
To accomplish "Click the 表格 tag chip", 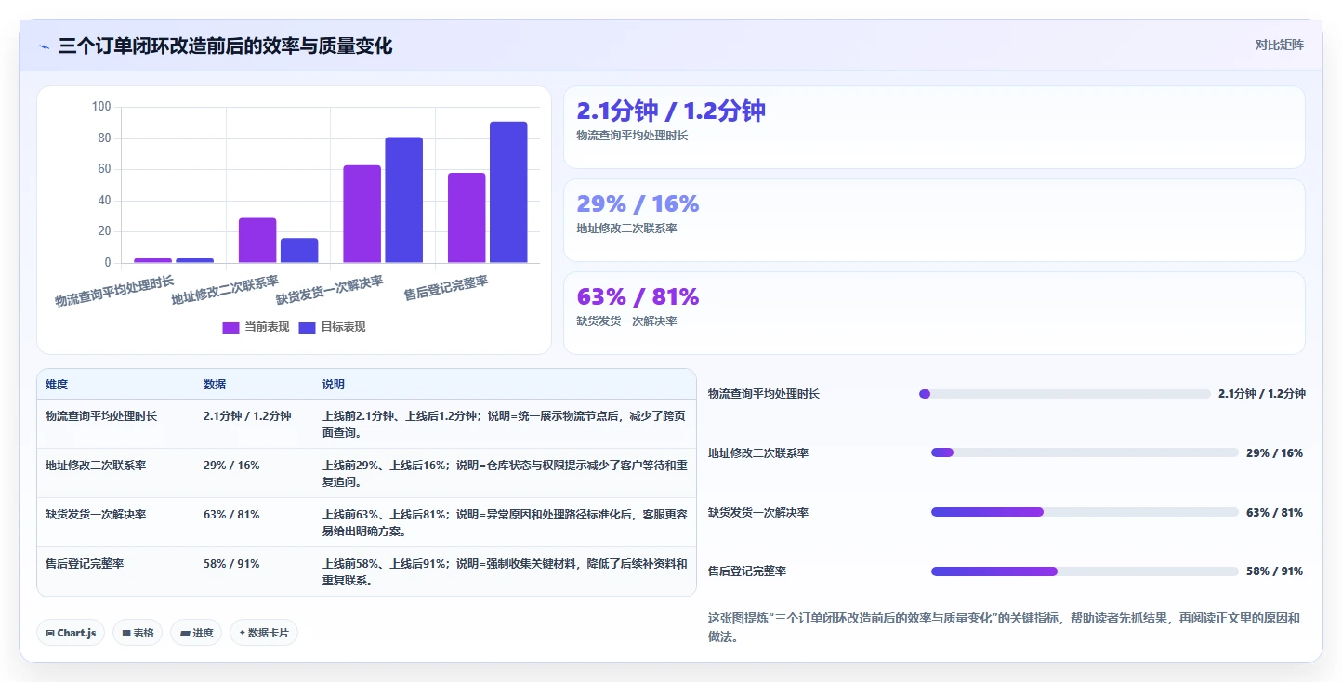I will click(138, 633).
